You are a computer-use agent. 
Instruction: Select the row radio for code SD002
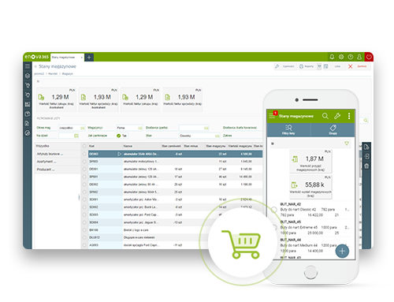coord(84,207)
